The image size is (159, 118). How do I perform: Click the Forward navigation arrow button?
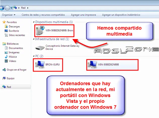(7, 8)
